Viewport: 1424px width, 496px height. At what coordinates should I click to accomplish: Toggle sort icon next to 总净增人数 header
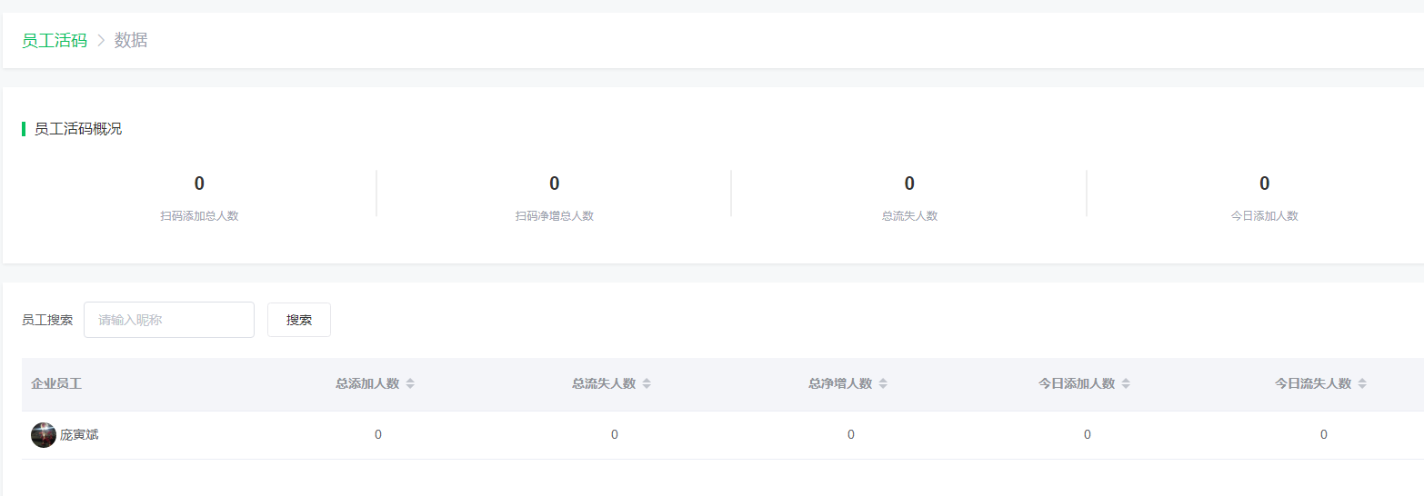click(883, 384)
